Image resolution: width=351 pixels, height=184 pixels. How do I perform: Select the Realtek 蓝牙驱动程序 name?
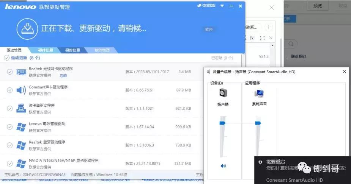point(47,142)
